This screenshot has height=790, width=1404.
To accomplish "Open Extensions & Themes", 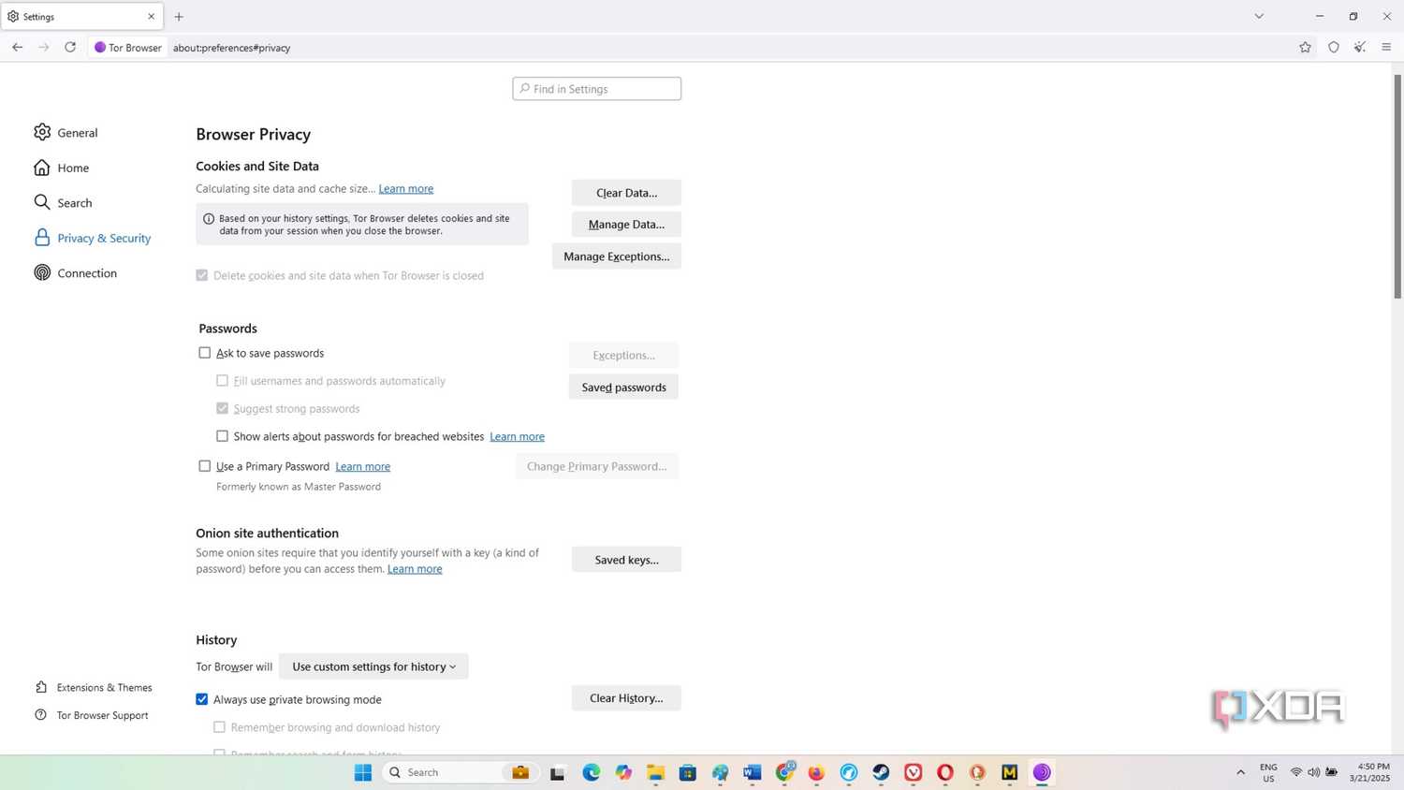I will (x=93, y=687).
